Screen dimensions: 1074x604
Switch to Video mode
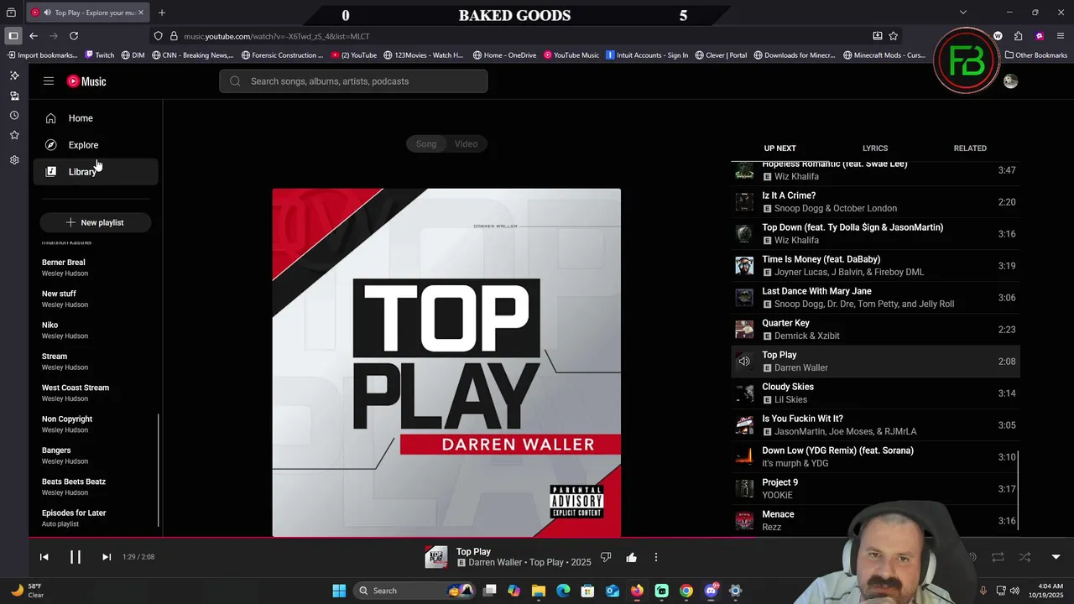[x=466, y=144]
